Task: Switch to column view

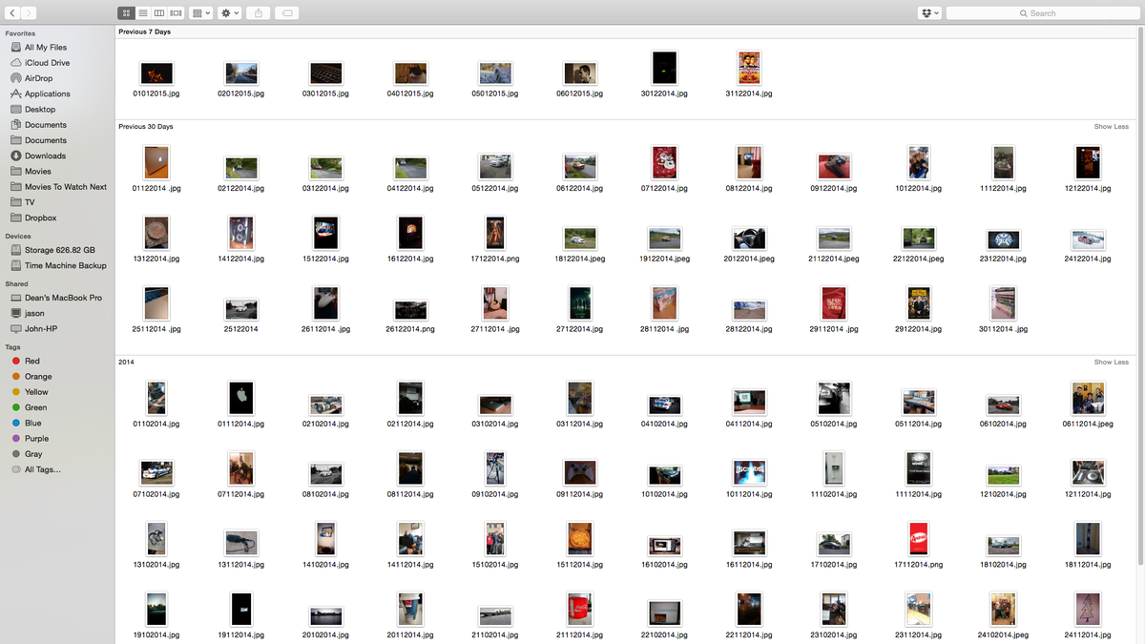Action: pos(158,13)
